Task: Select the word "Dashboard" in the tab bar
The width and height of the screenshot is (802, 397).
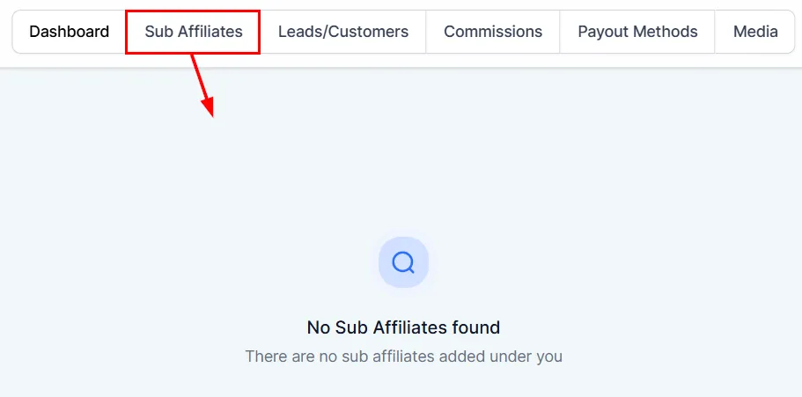Action: (69, 32)
